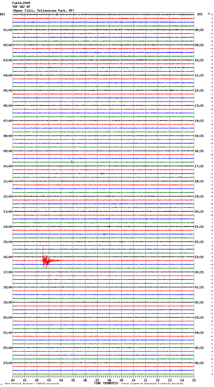The width and height of the screenshot is (214, 387).
Task: Click the 05:00 MST time label
Action: click(8, 91)
